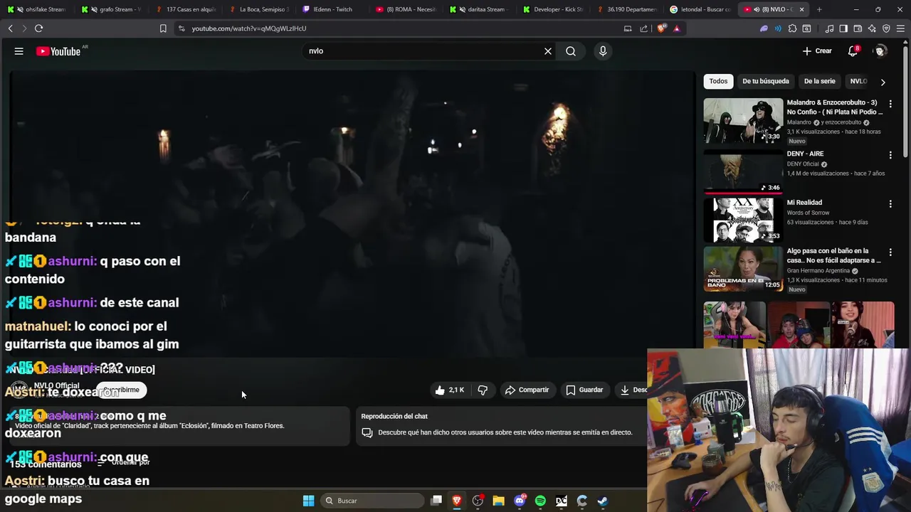911x512 pixels.
Task: Dislike the video with thumbs down
Action: 483,390
